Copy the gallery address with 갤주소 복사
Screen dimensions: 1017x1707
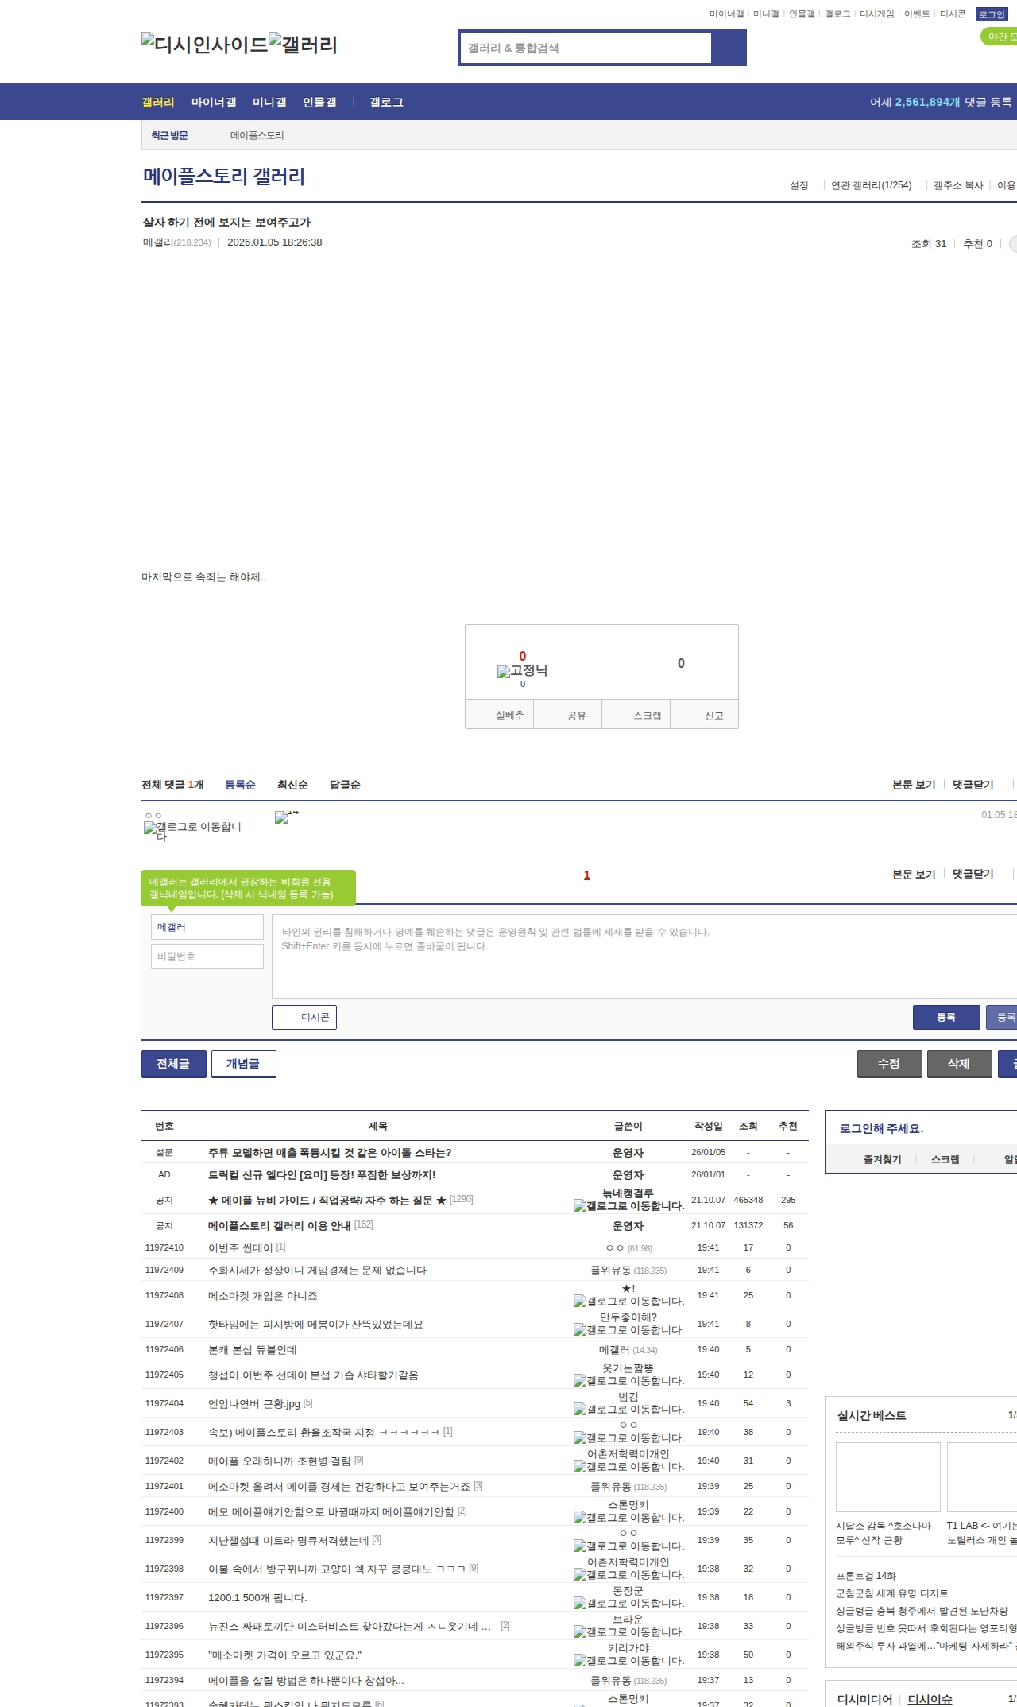[x=958, y=185]
